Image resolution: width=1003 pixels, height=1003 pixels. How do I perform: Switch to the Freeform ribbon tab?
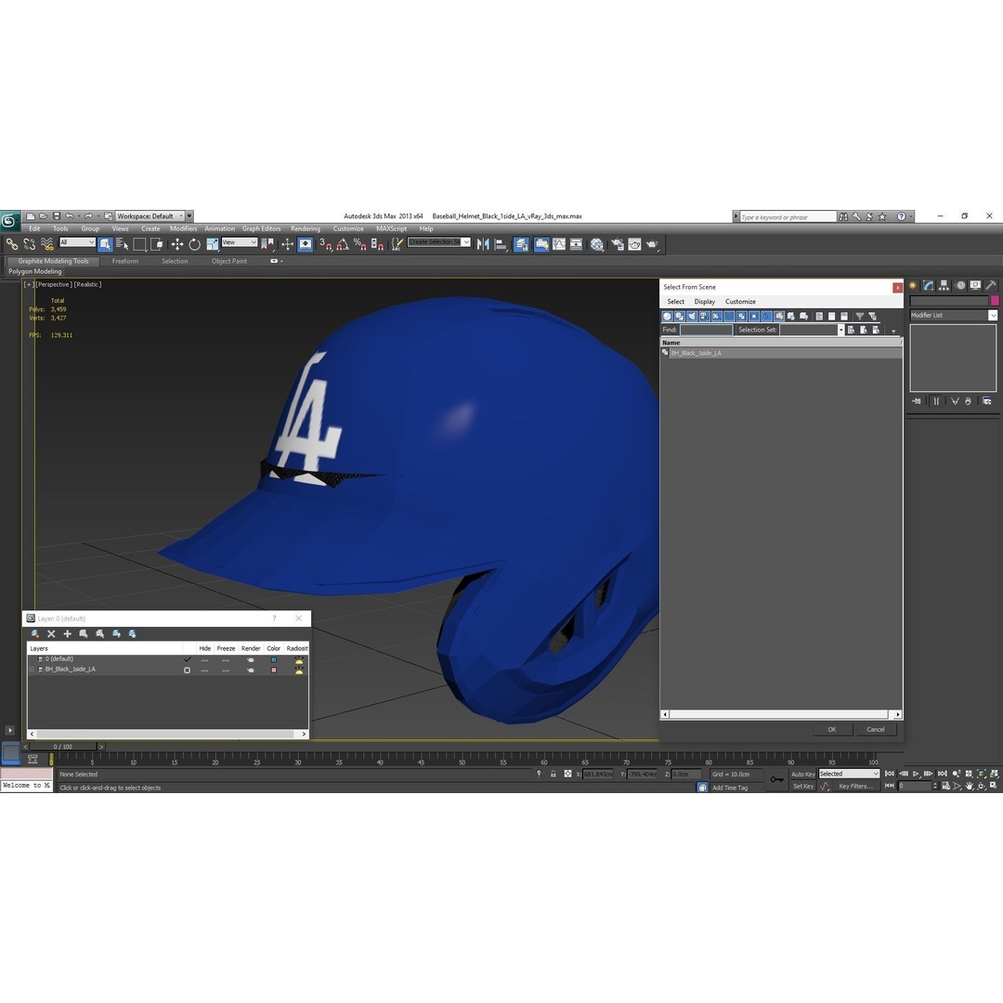[x=124, y=261]
